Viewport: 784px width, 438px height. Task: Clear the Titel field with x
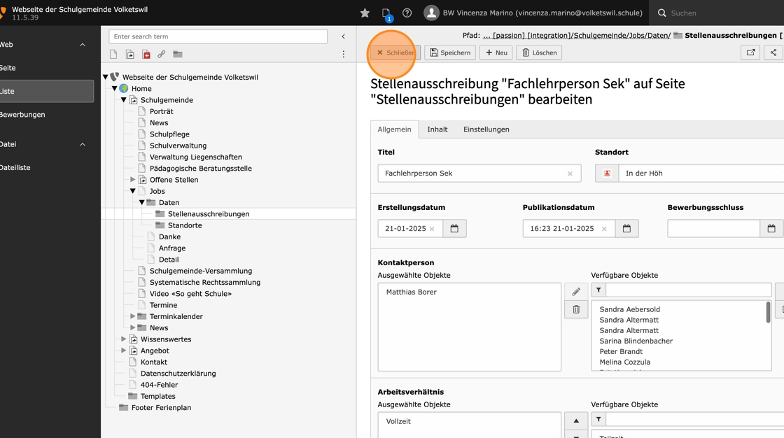click(x=570, y=174)
